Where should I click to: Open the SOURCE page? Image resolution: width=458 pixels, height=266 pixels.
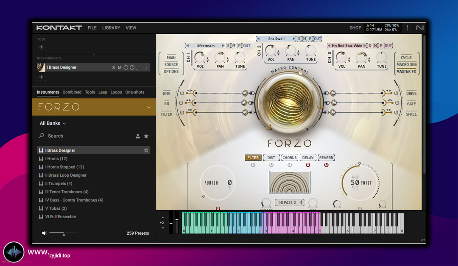171,64
